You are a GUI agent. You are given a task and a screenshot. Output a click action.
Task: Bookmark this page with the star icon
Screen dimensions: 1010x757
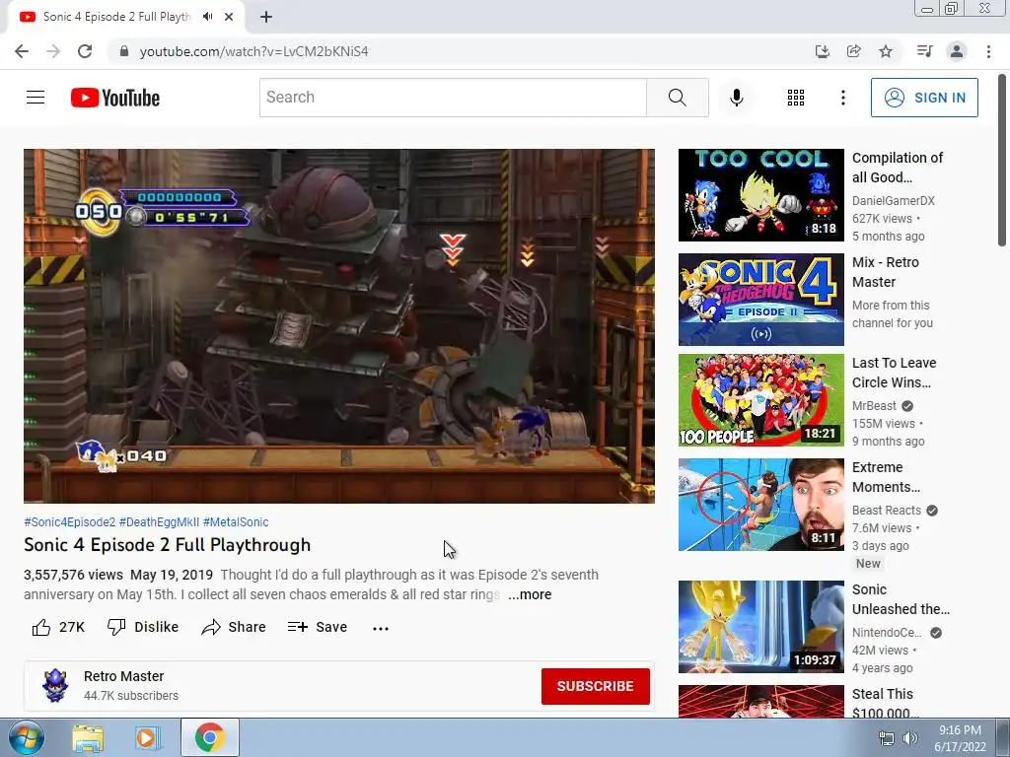coord(886,51)
